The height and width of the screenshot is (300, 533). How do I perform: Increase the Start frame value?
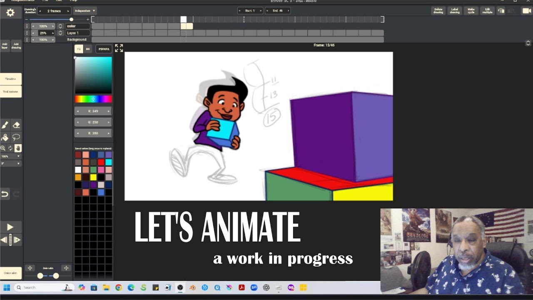point(260,11)
